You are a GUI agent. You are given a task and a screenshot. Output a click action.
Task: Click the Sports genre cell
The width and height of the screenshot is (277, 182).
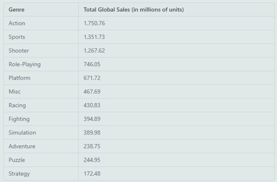pyautogui.click(x=17, y=37)
